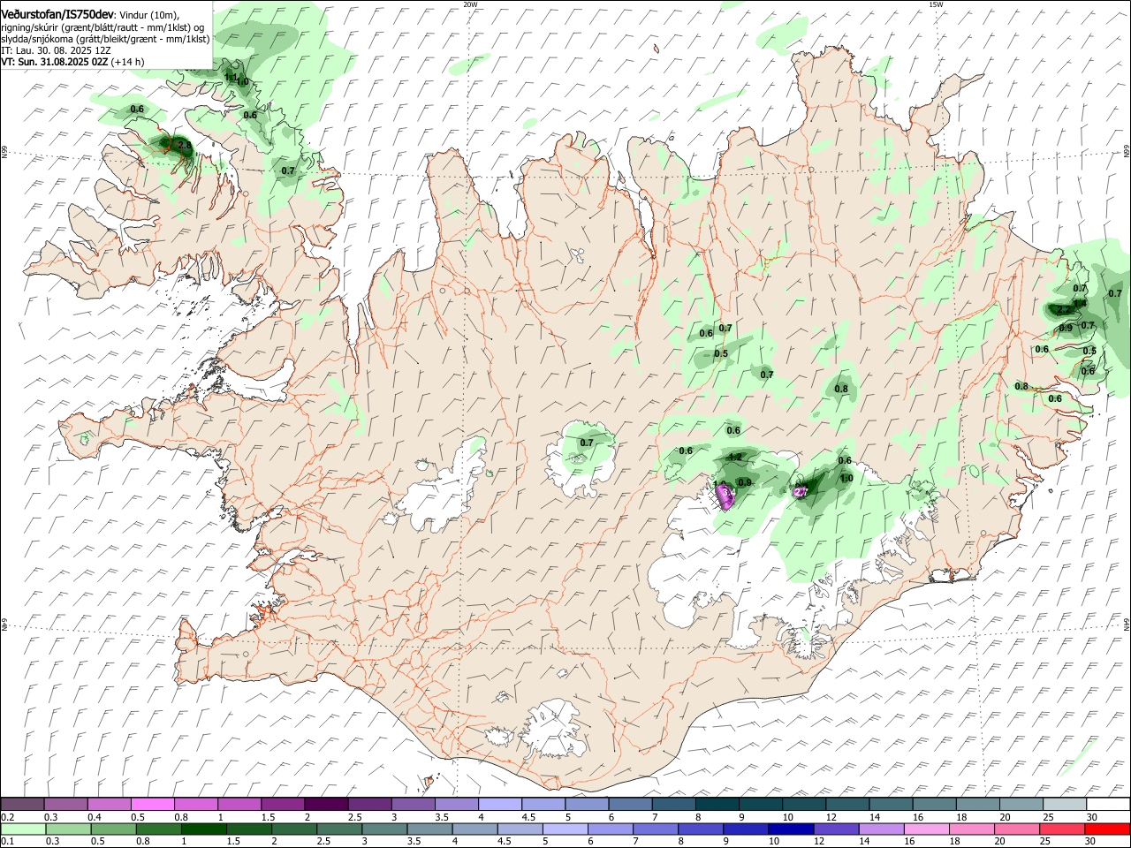Select the 1.2 precipitation value north of Vatnajökull
Viewport: 1131px width, 848px height.
point(734,457)
